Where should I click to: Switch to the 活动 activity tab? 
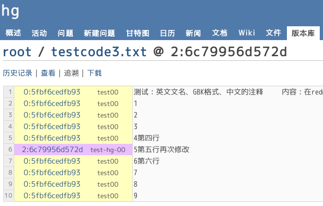point(39,33)
